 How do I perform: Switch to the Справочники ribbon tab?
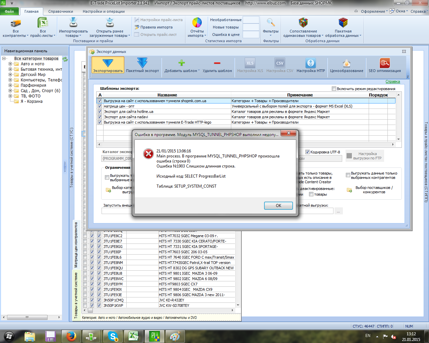(61, 11)
